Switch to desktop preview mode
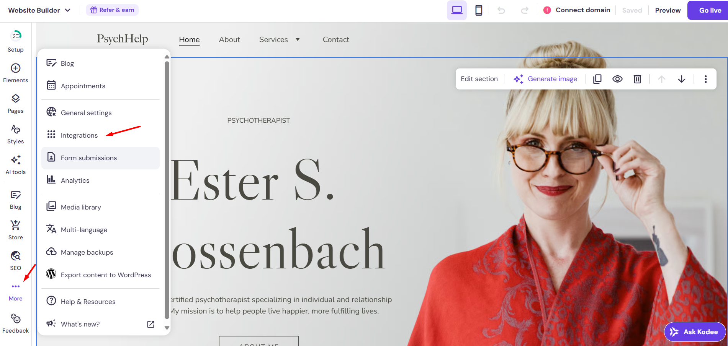 pos(456,10)
